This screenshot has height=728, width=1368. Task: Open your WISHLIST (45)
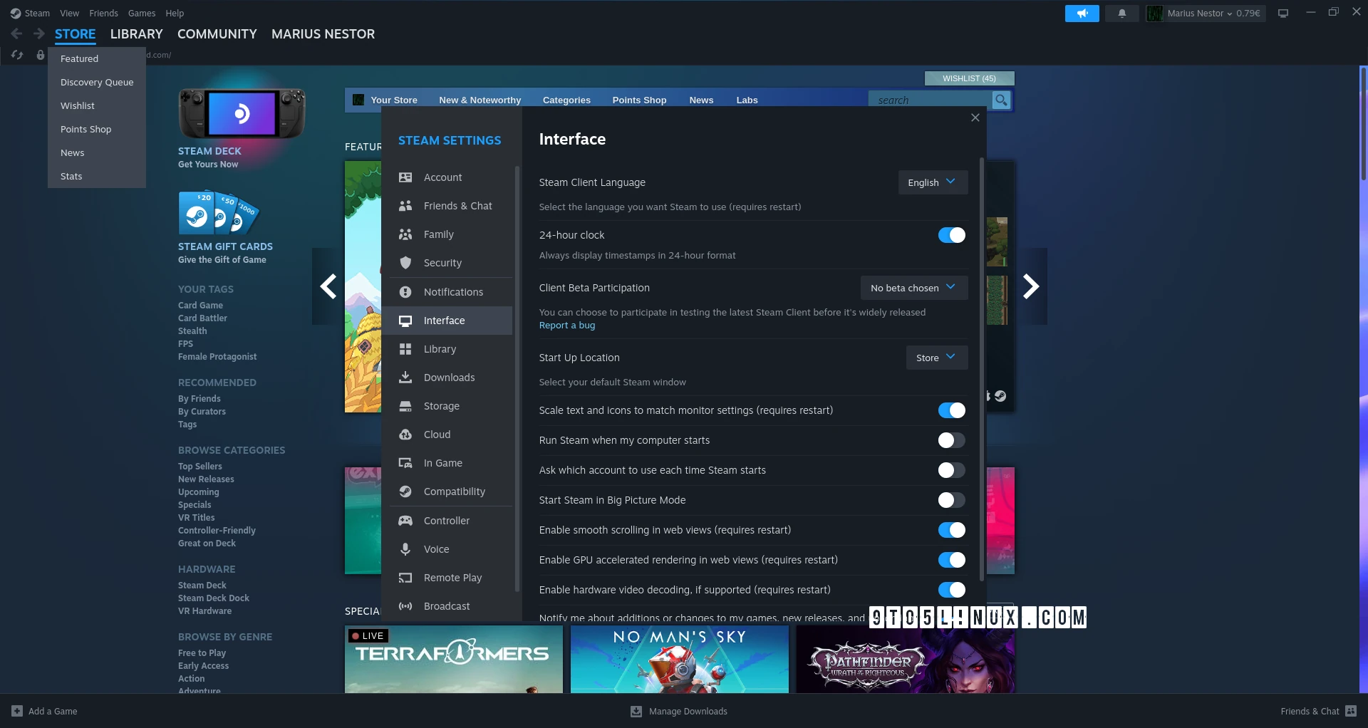click(969, 78)
